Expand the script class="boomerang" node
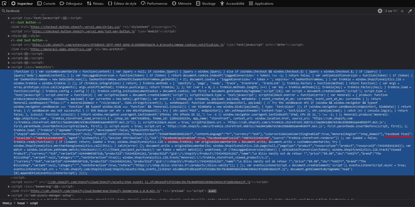 [8, 186]
